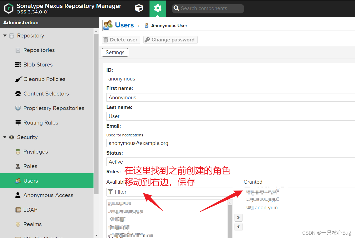Click into the Search components field

click(208, 8)
